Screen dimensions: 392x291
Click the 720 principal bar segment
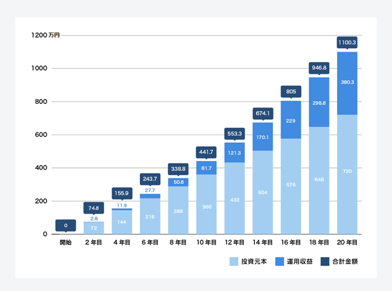[x=347, y=174]
